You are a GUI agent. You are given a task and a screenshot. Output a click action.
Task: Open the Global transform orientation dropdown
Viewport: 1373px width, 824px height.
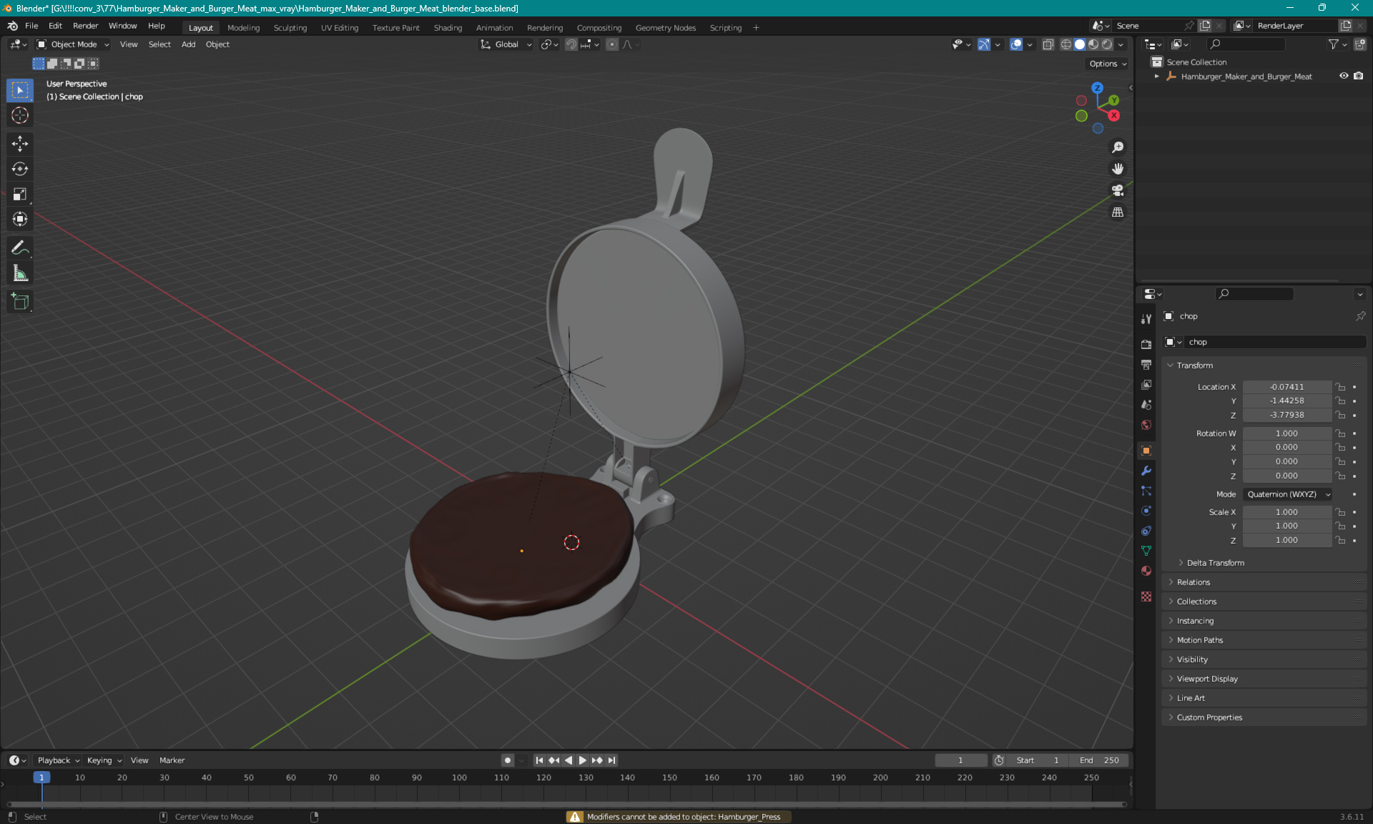click(506, 44)
